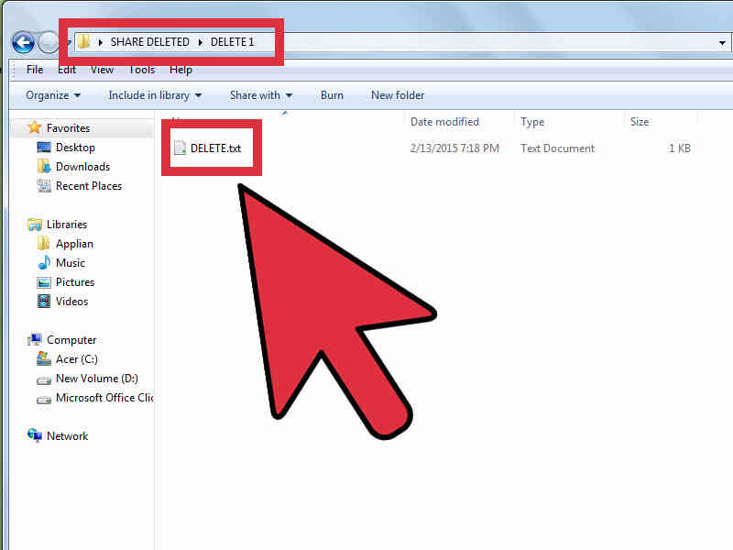
Task: Select the Music library icon
Action: coord(71,262)
